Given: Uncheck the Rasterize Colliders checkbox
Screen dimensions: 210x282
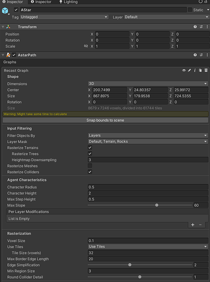Looking at the screenshot, I should pos(90,171).
